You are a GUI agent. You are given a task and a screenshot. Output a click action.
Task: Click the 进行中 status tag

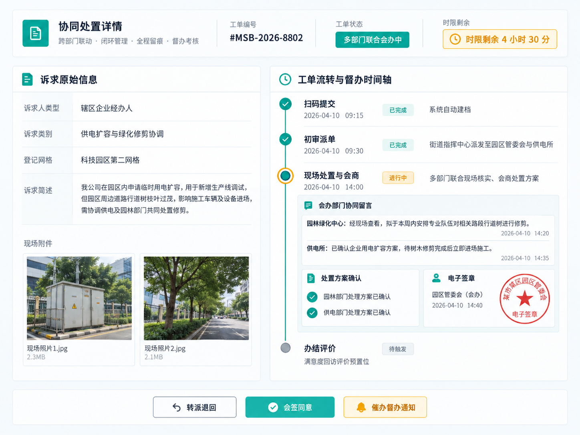tap(398, 178)
